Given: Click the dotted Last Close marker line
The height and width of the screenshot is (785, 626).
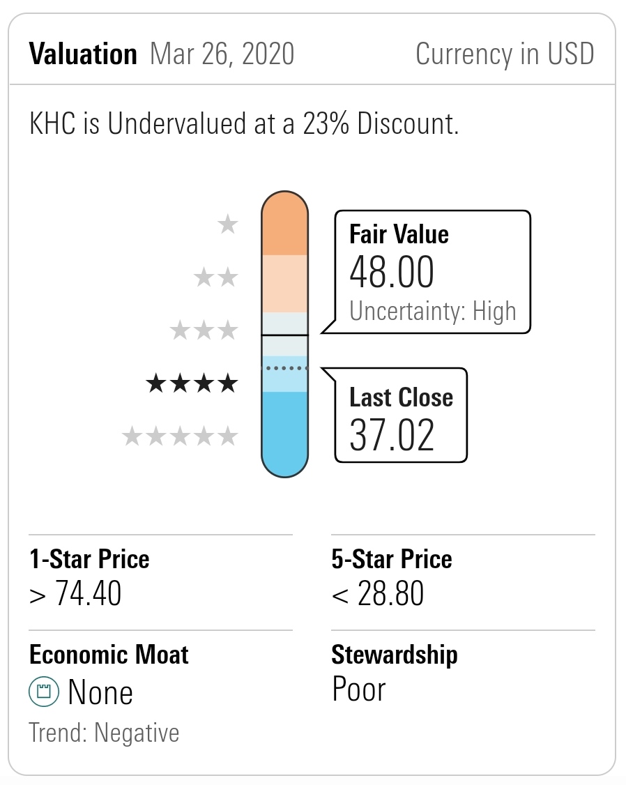Looking at the screenshot, I should [284, 367].
